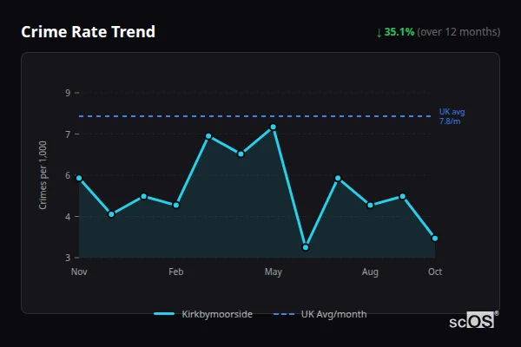Click the y-axis value 3
521x347 pixels.
68,258
